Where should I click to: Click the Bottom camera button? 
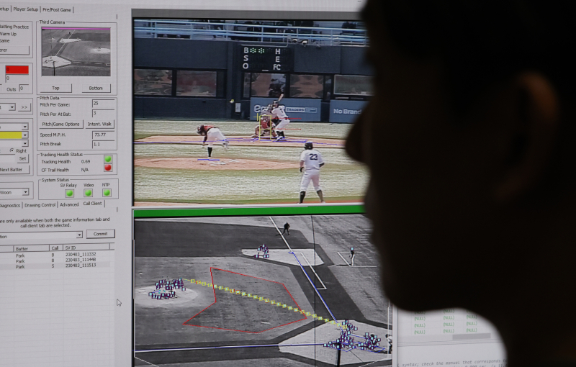click(x=96, y=88)
